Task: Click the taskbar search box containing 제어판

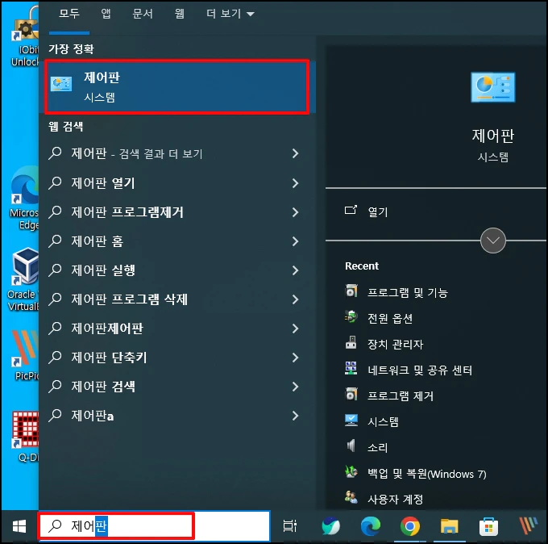Action: [154, 526]
